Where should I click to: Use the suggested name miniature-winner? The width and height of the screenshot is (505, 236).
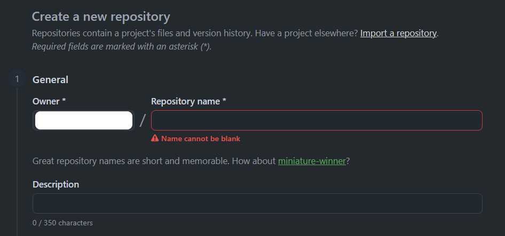[x=312, y=161]
